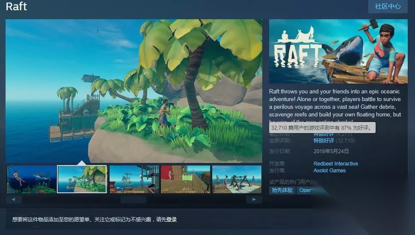
Task: Open the Axolot Games publisher link
Action: (x=329, y=170)
